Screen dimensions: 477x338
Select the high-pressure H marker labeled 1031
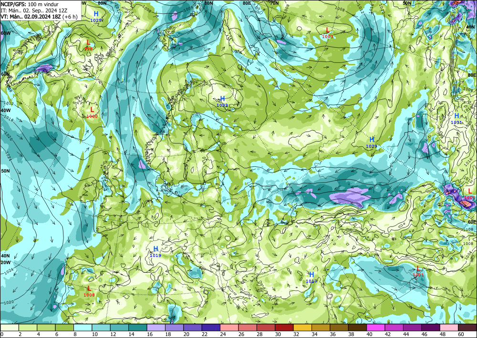coord(456,116)
